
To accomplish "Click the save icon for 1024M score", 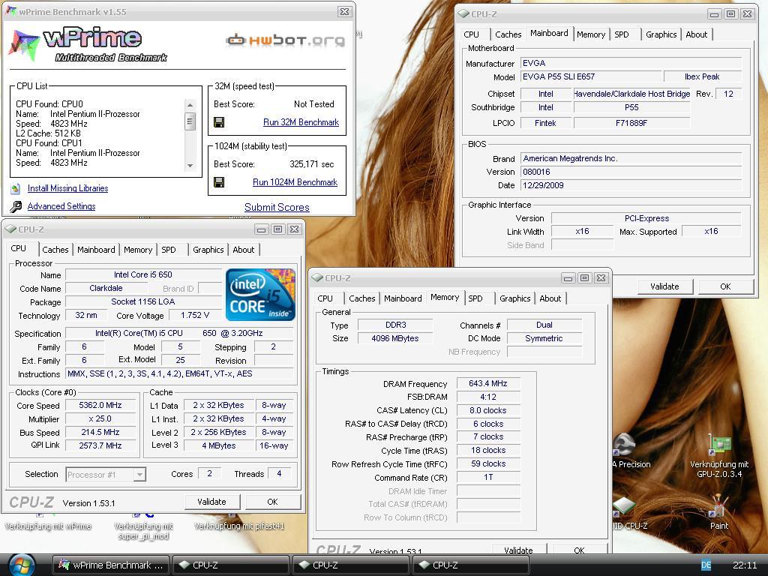I will pyautogui.click(x=220, y=182).
